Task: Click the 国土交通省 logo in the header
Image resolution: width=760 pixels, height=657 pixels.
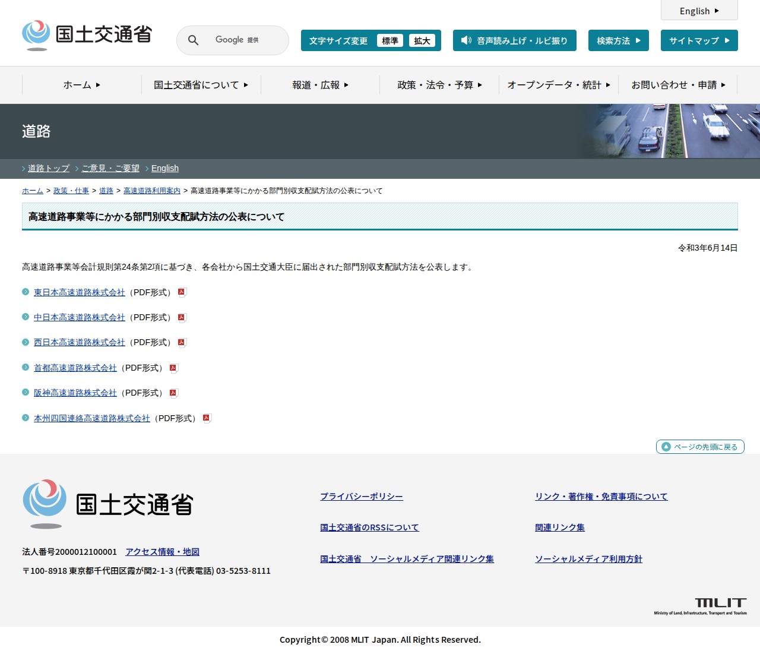Action: pyautogui.click(x=86, y=34)
